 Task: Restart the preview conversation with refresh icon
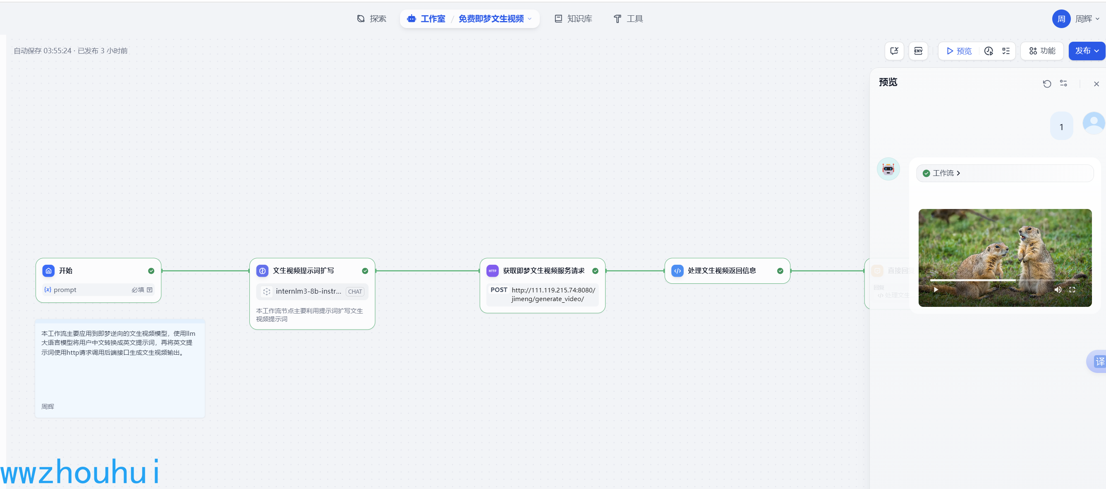[1047, 83]
